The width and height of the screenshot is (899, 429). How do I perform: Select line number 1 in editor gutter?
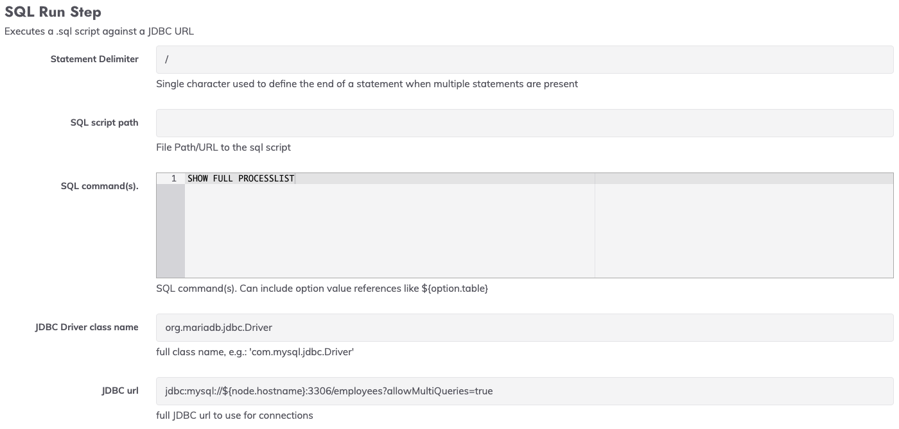coord(171,178)
